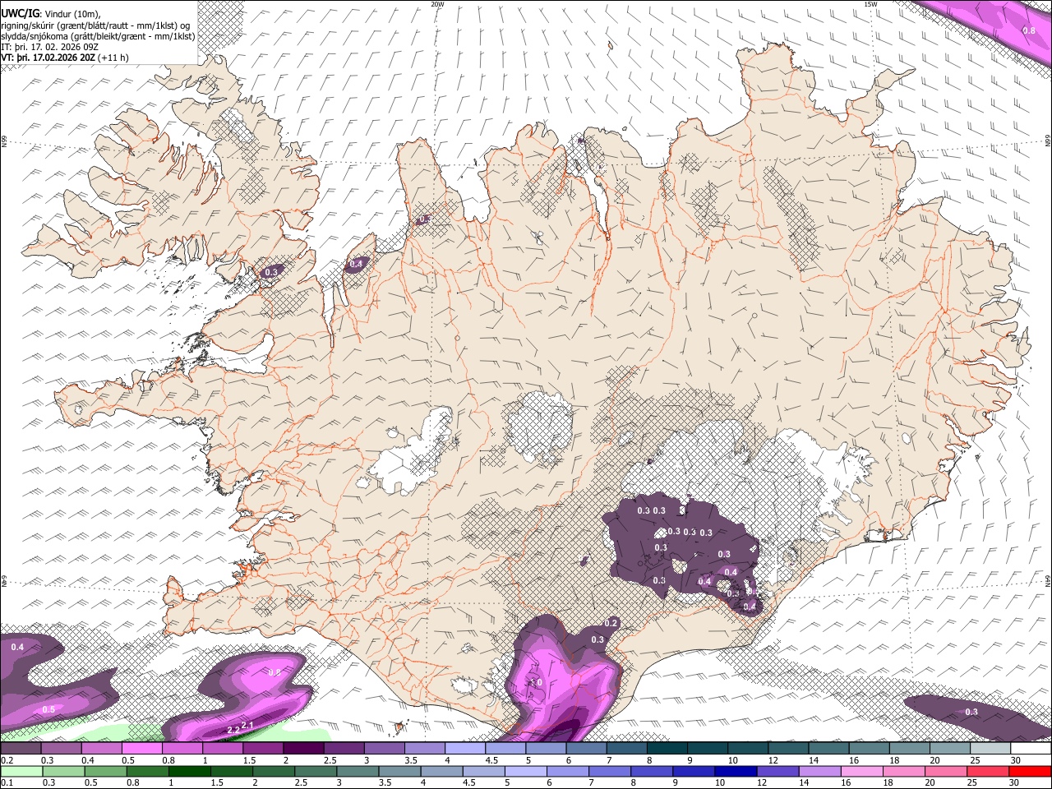Click the 0.3 label in the bottom-right offshore patch
The height and width of the screenshot is (789, 1052).
tap(971, 712)
